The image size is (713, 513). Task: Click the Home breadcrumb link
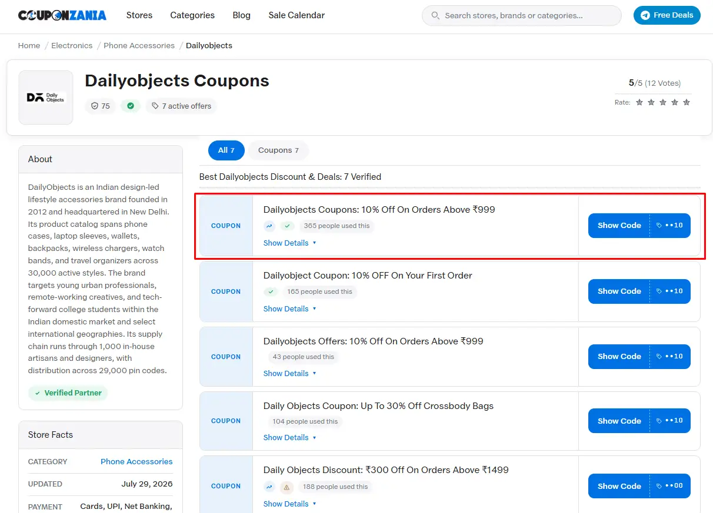pyautogui.click(x=29, y=46)
